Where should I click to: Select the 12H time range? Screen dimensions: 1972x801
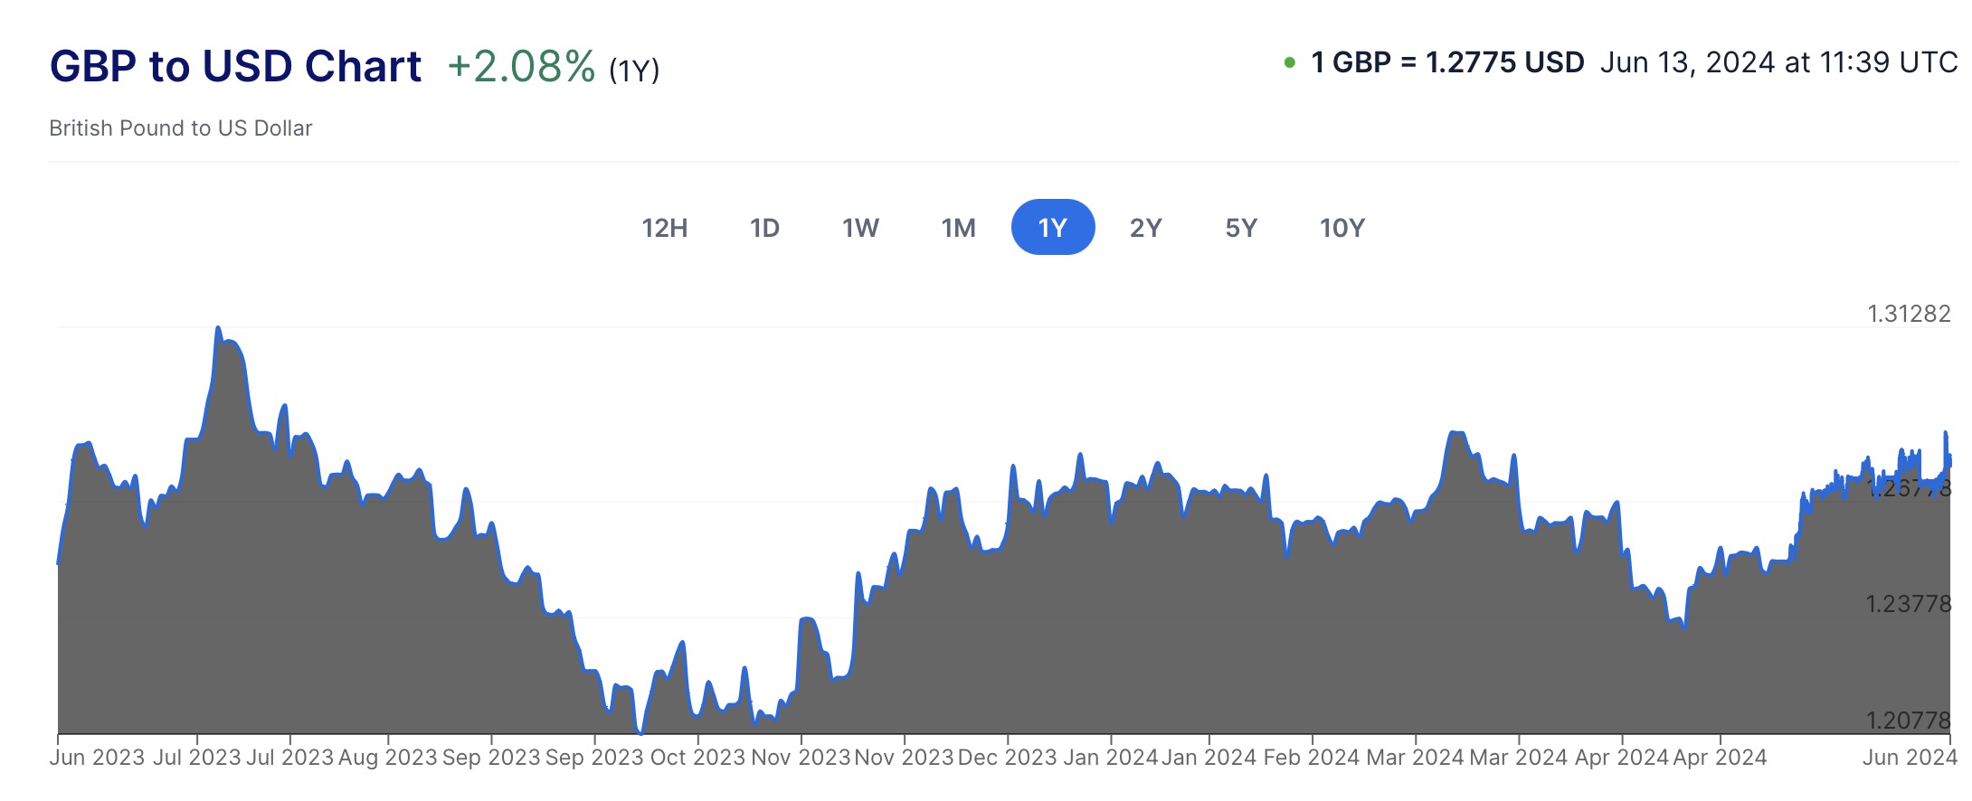(664, 228)
